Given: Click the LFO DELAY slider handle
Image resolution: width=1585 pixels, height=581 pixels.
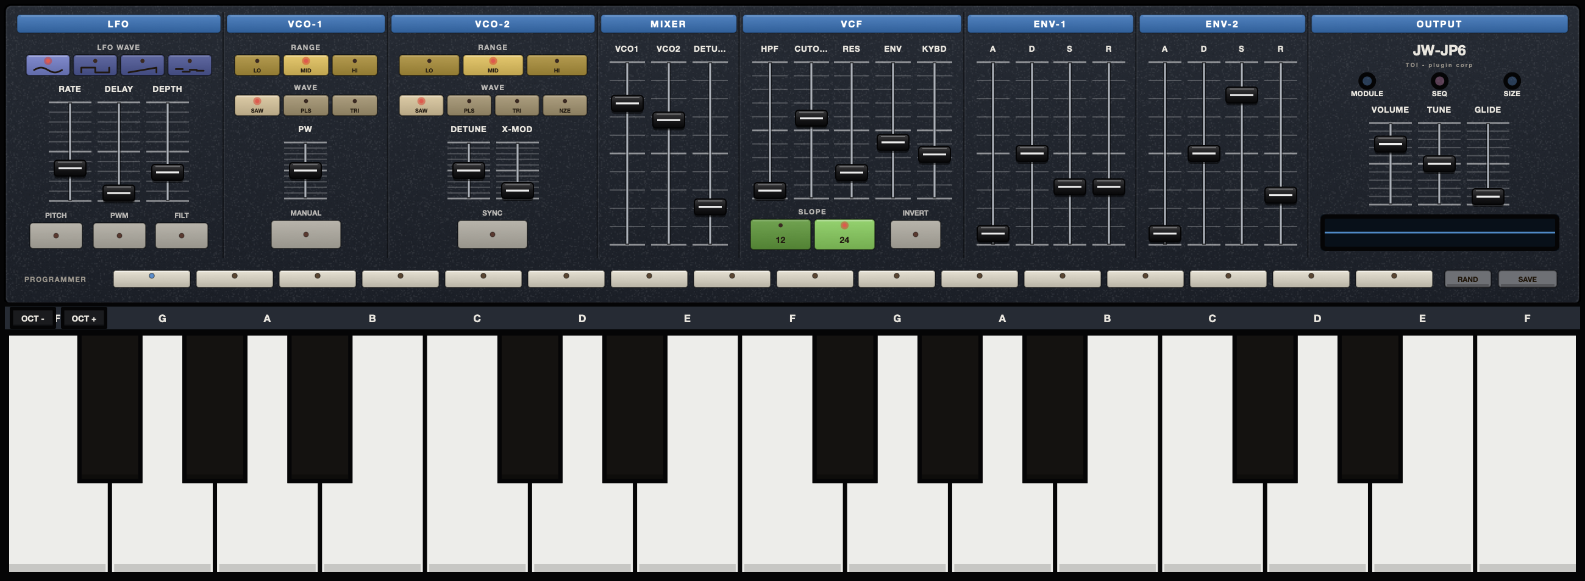Looking at the screenshot, I should 119,192.
